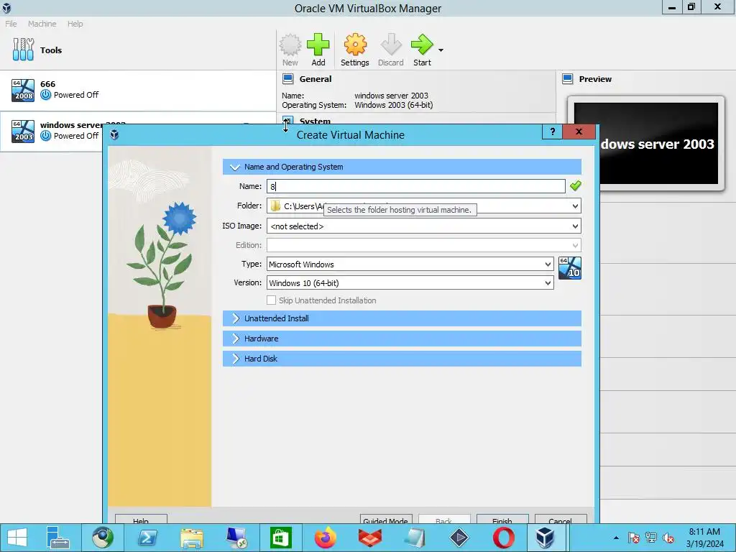Click the Cancel button in dialog
This screenshot has height=552, width=736.
click(x=561, y=520)
